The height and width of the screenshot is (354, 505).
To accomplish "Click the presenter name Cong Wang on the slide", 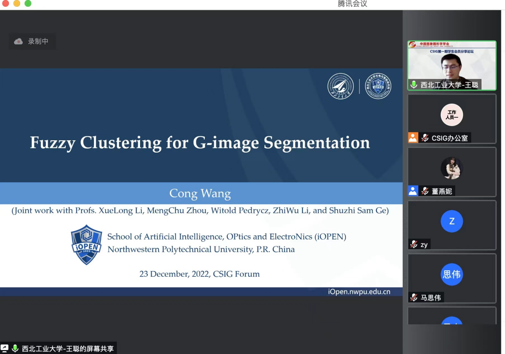I will point(200,193).
